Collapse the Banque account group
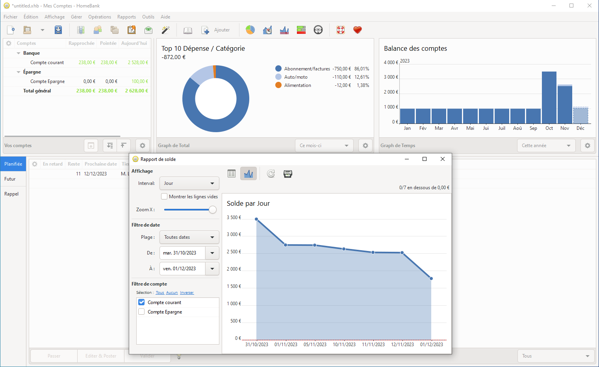599x367 pixels. pyautogui.click(x=19, y=53)
